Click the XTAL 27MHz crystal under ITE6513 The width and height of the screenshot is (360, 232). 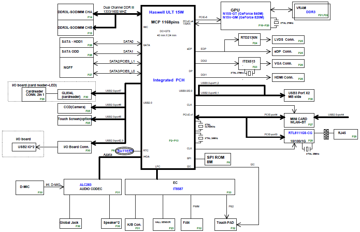click(249, 73)
